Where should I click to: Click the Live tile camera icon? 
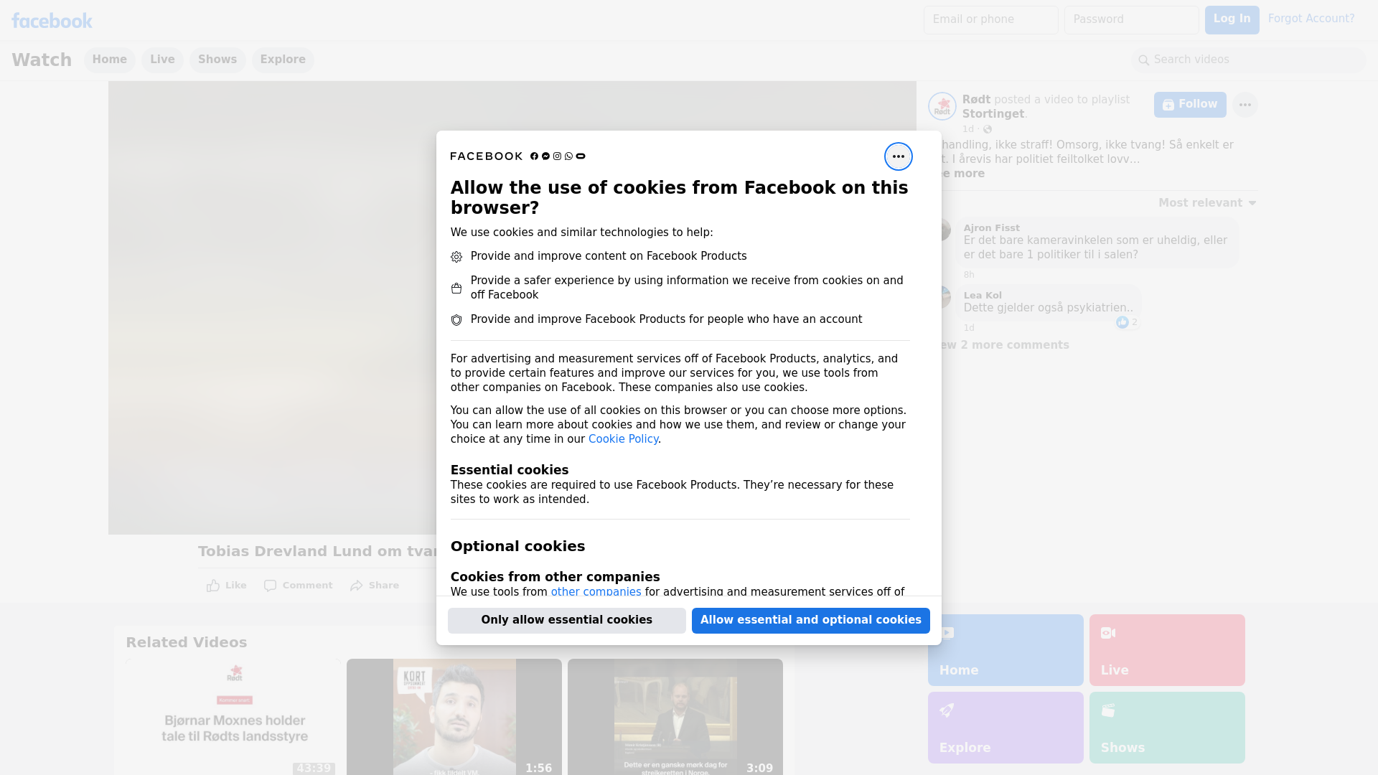pos(1108,633)
